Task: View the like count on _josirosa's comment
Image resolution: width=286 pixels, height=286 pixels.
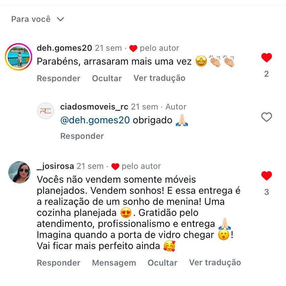Action: [x=266, y=192]
